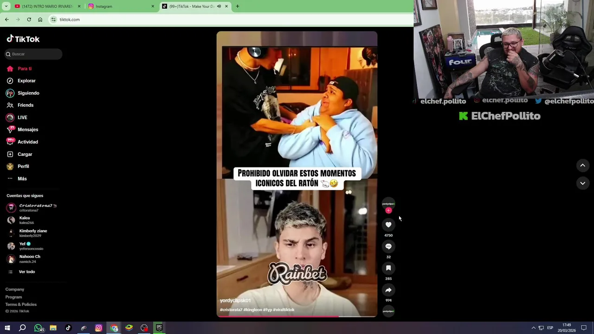Open the video comments
The height and width of the screenshot is (334, 594).
coord(388,246)
